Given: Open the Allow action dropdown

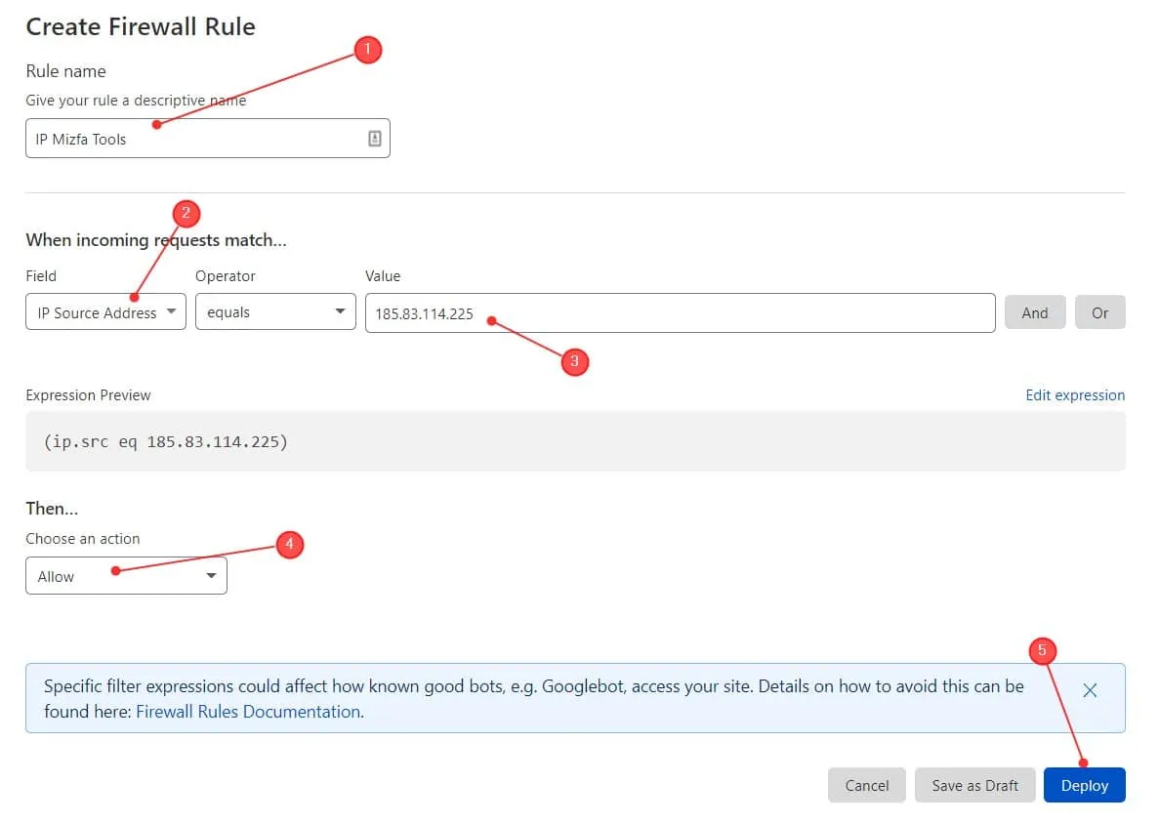Looking at the screenshot, I should (126, 576).
